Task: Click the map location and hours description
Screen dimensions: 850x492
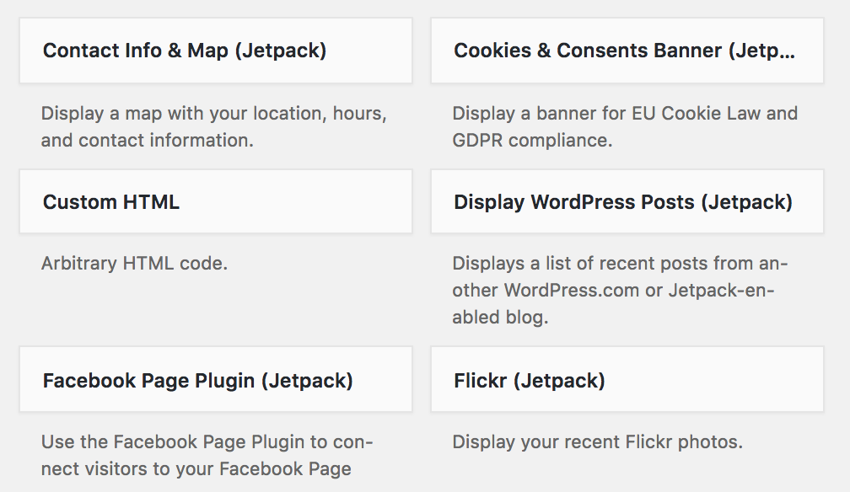Action: click(214, 127)
